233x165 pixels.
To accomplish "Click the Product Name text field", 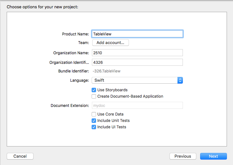I will [137, 34].
